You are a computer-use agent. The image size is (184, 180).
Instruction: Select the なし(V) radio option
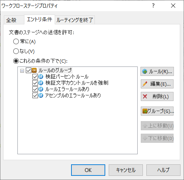point(16,51)
